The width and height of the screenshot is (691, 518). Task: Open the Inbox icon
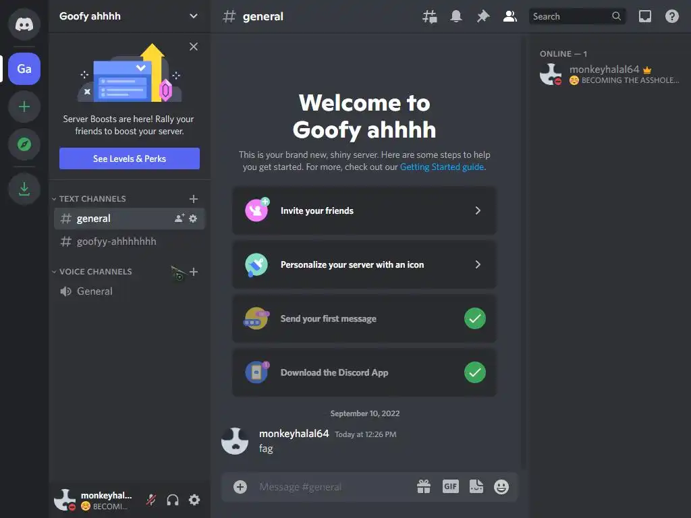[x=644, y=17]
